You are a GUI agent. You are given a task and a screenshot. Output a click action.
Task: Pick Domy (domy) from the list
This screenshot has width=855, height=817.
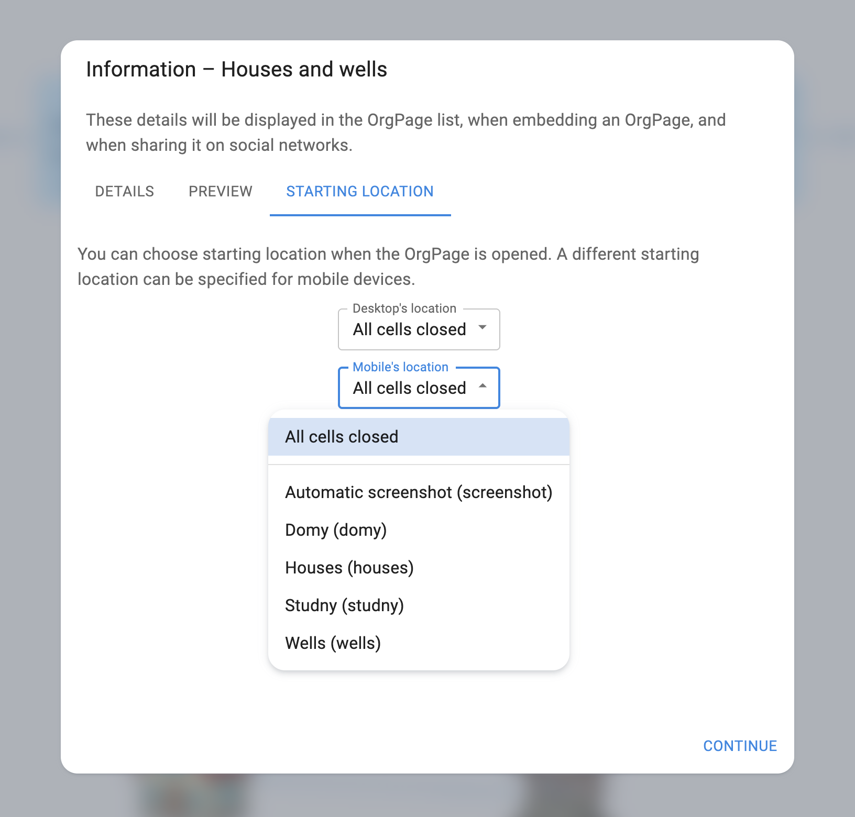coord(336,530)
